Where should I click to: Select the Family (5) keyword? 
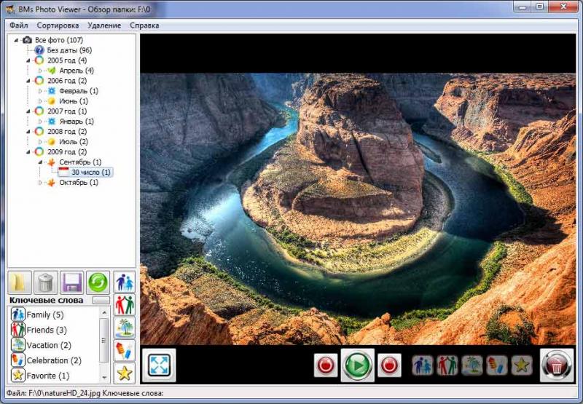click(x=45, y=315)
